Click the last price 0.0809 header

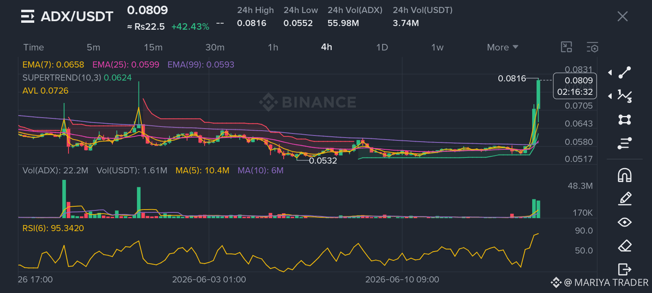point(148,10)
